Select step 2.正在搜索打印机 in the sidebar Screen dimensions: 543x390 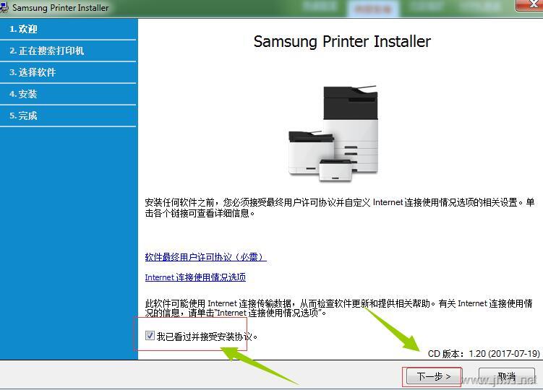click(x=68, y=51)
